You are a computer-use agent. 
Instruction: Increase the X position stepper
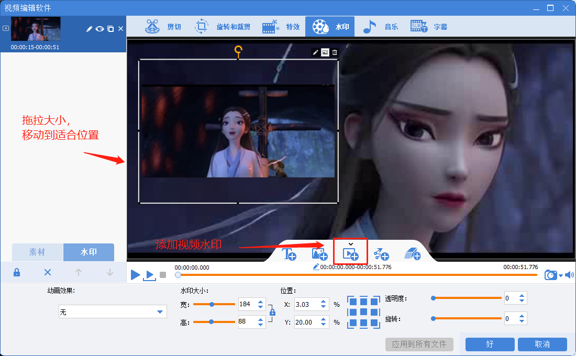(x=323, y=302)
